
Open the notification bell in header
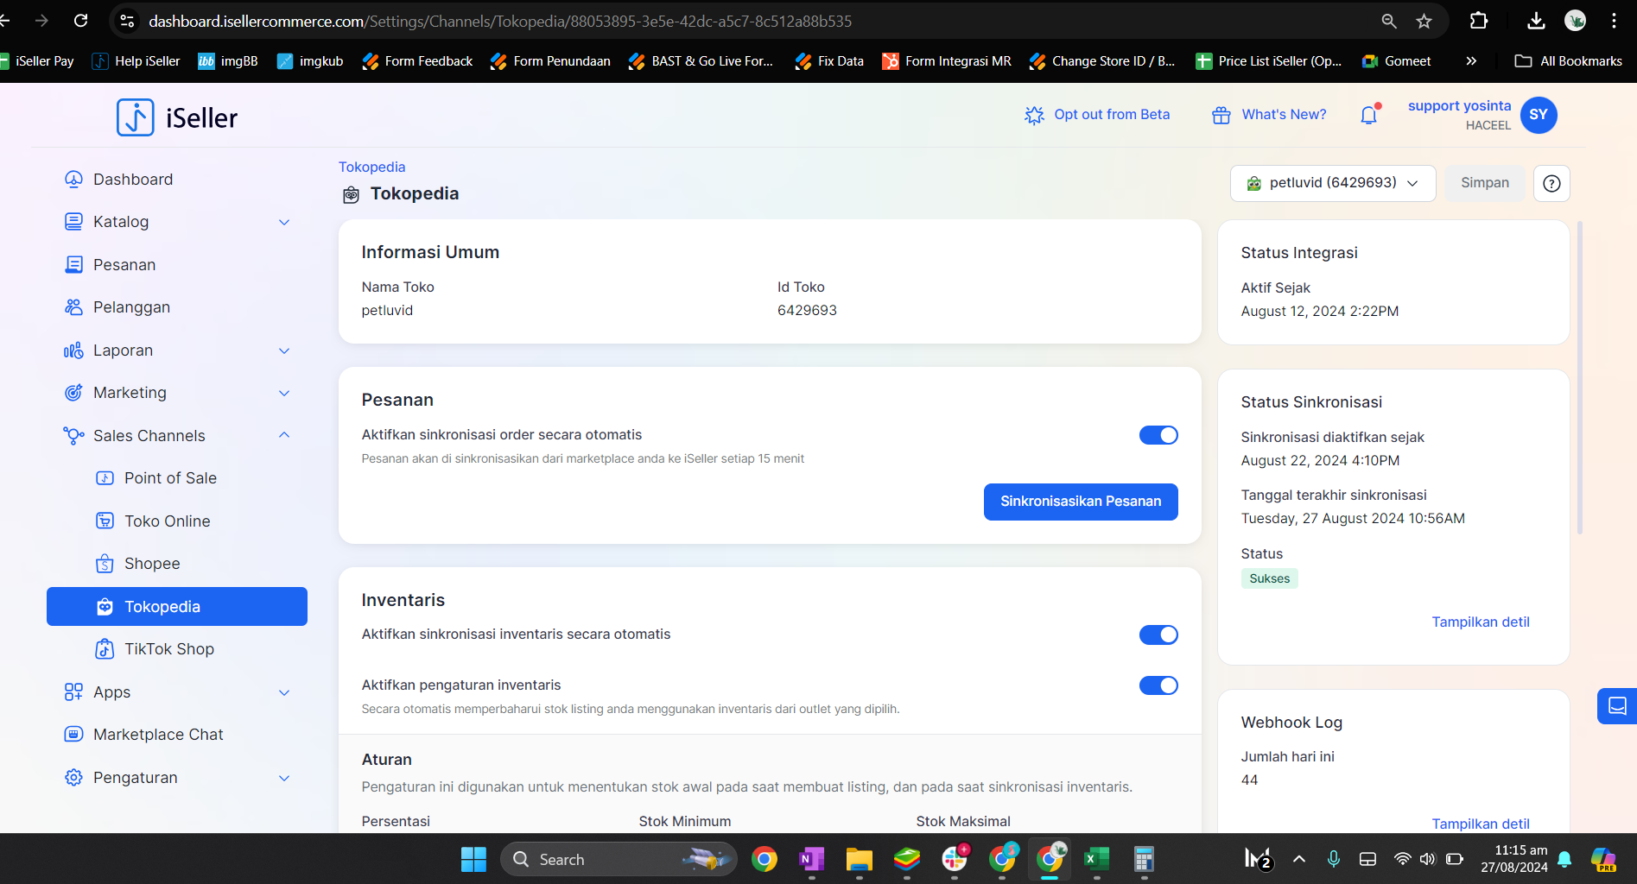(1369, 115)
